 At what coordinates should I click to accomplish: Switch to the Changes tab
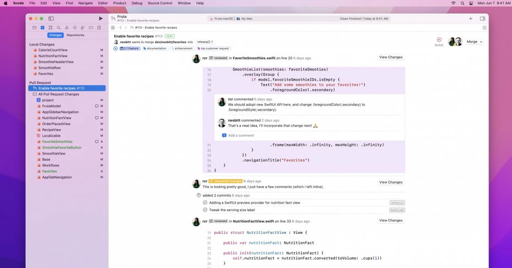55,35
